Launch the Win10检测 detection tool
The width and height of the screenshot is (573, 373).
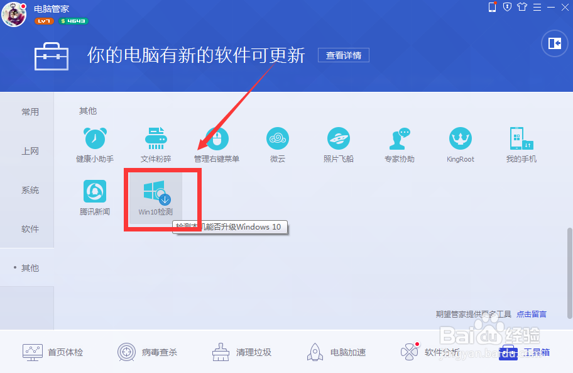click(x=156, y=198)
